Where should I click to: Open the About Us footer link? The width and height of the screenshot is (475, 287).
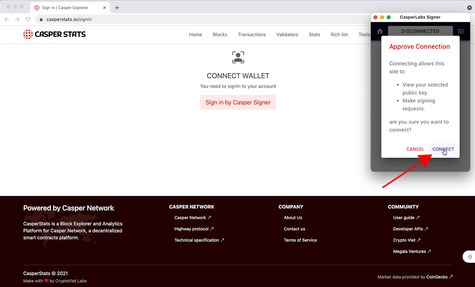pyautogui.click(x=293, y=218)
